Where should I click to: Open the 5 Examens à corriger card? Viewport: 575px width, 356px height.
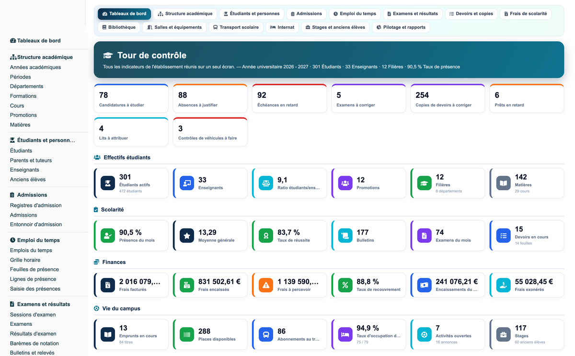(368, 99)
